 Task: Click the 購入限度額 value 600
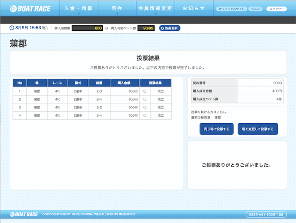(x=87, y=28)
